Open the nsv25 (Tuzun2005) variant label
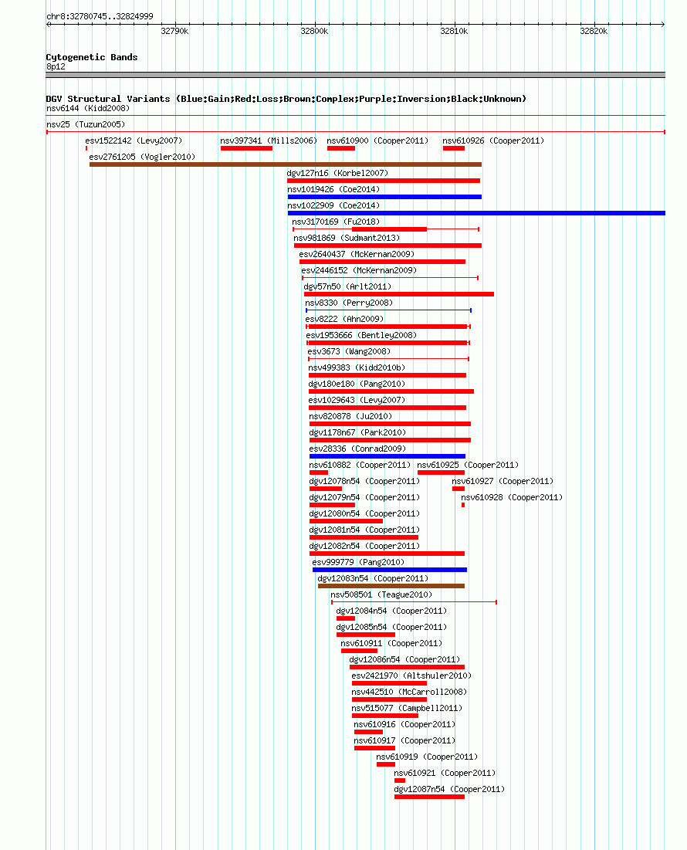 (x=86, y=124)
